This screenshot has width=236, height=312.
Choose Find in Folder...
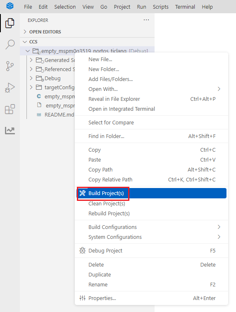tap(151, 136)
